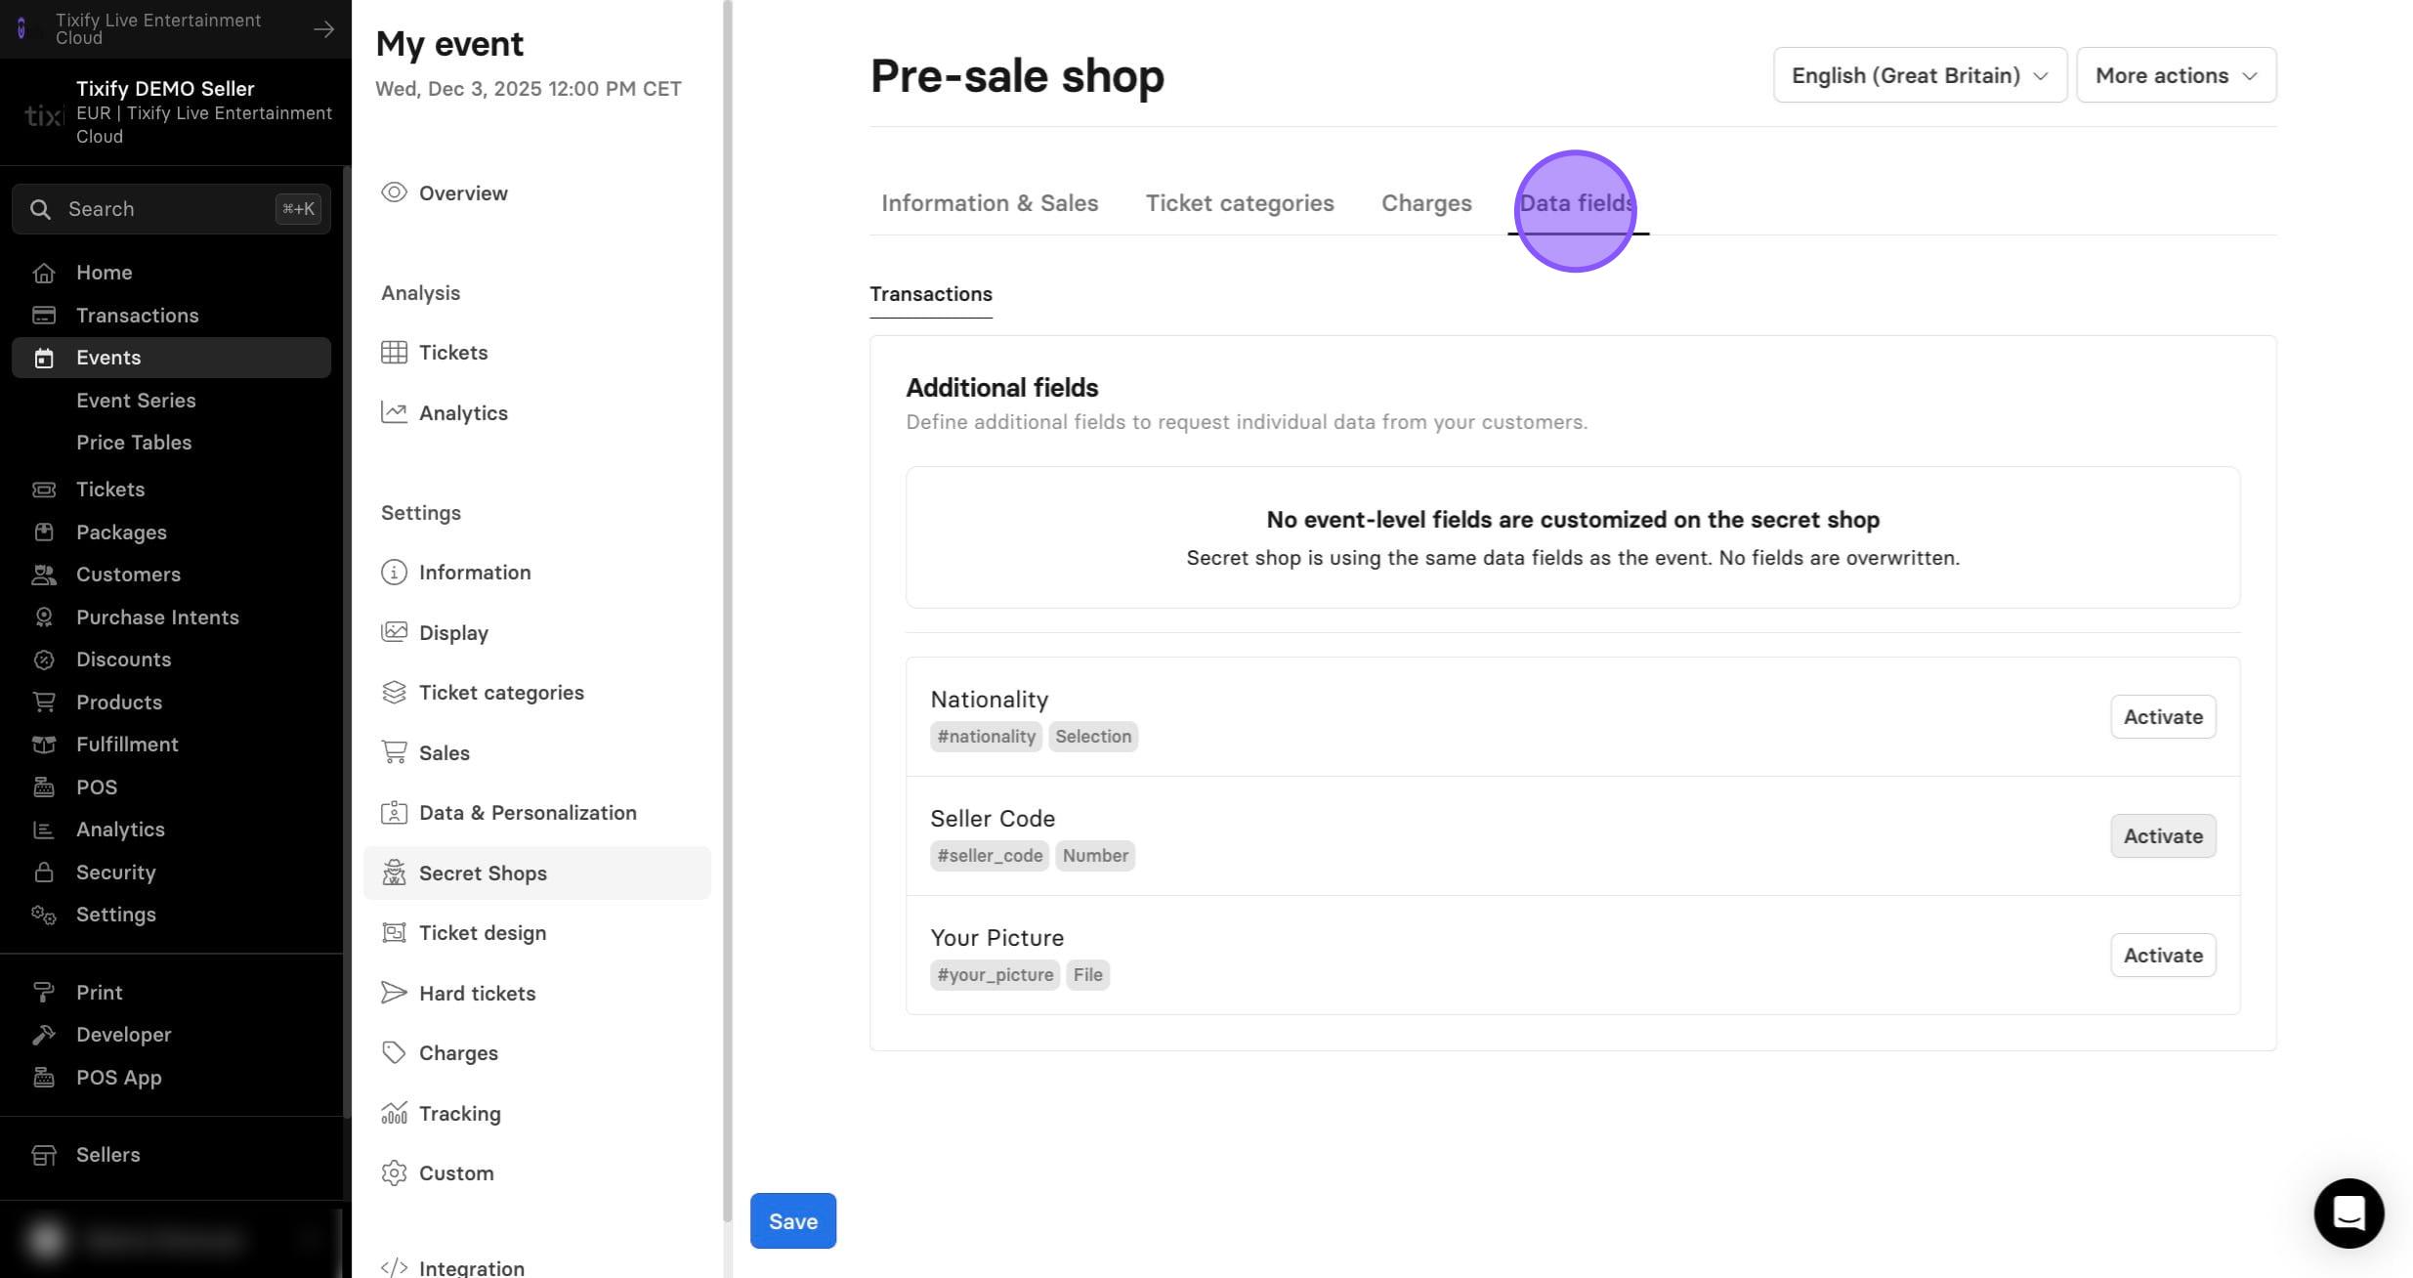The width and height of the screenshot is (2413, 1278).
Task: Click the Overview eye icon
Action: 394,192
